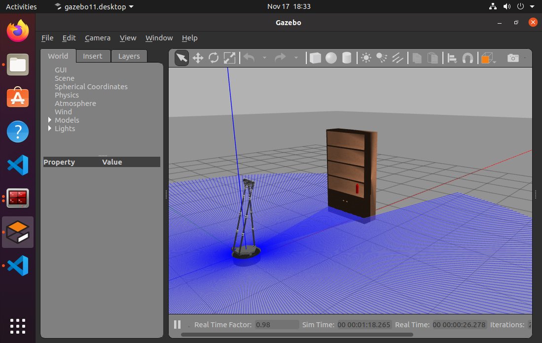
Task: Insert a sphere shape
Action: coord(331,58)
